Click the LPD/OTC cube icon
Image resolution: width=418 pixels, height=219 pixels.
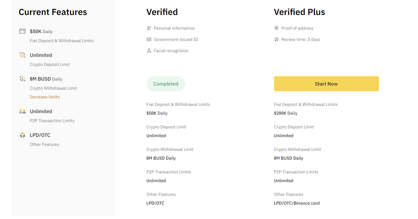coord(22,135)
